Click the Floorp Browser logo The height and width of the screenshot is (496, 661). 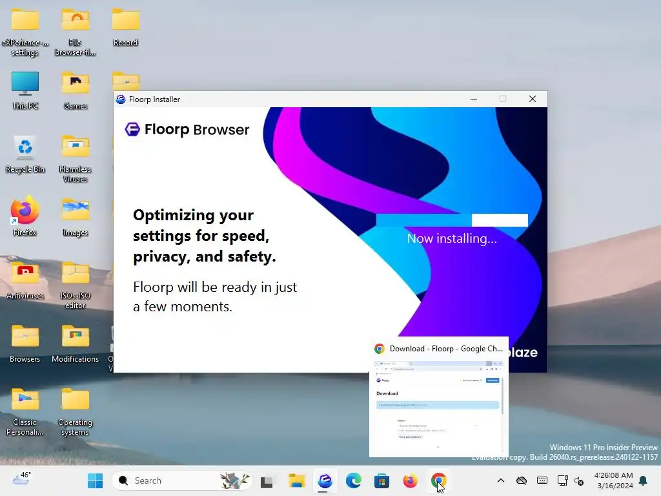click(x=187, y=129)
